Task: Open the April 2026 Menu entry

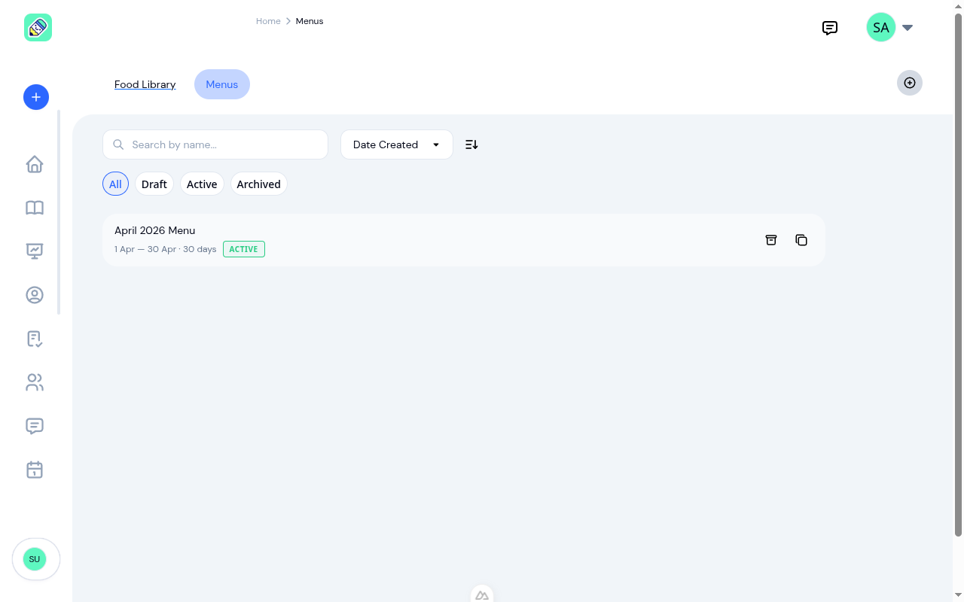Action: pos(464,240)
